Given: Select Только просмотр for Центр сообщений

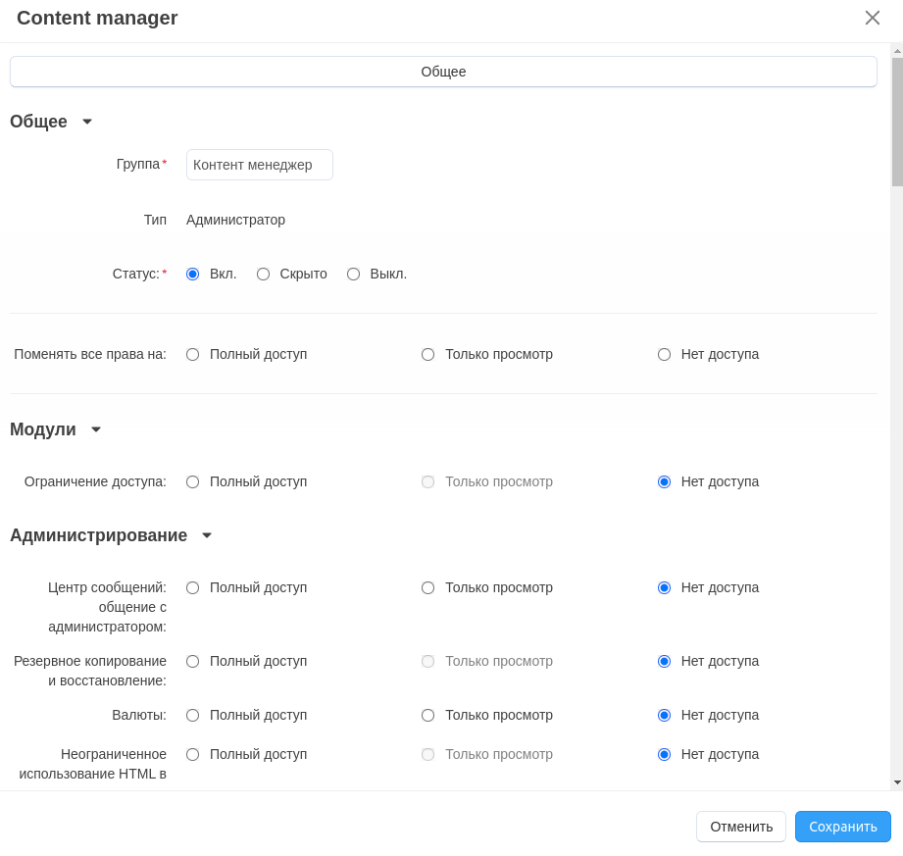Looking at the screenshot, I should [428, 588].
